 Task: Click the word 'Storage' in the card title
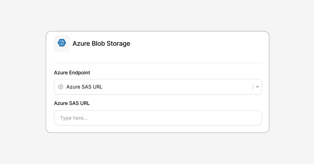click(118, 43)
